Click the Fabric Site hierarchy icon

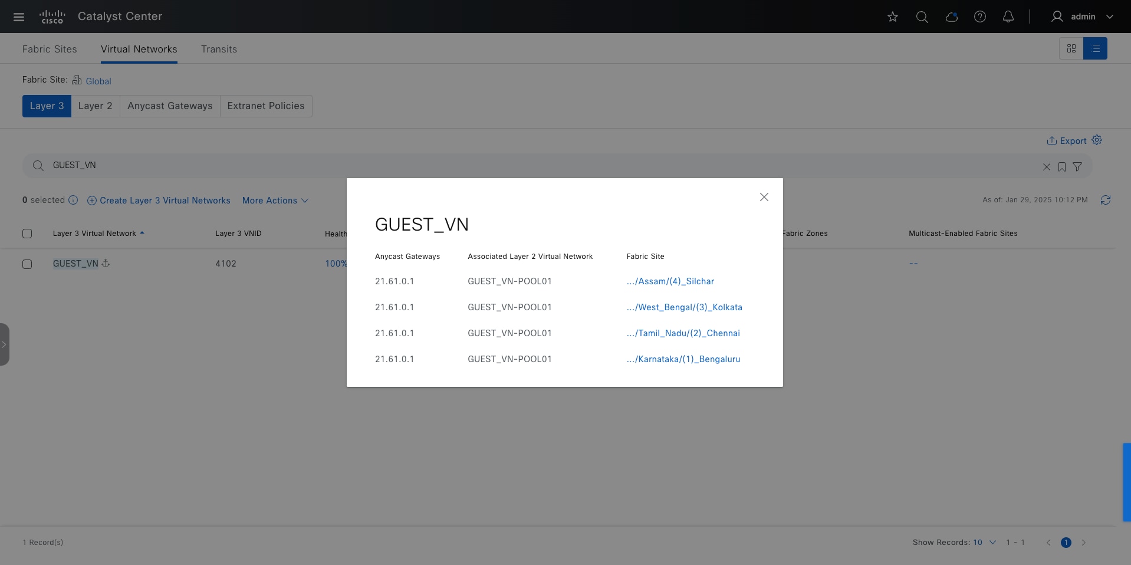coord(77,80)
